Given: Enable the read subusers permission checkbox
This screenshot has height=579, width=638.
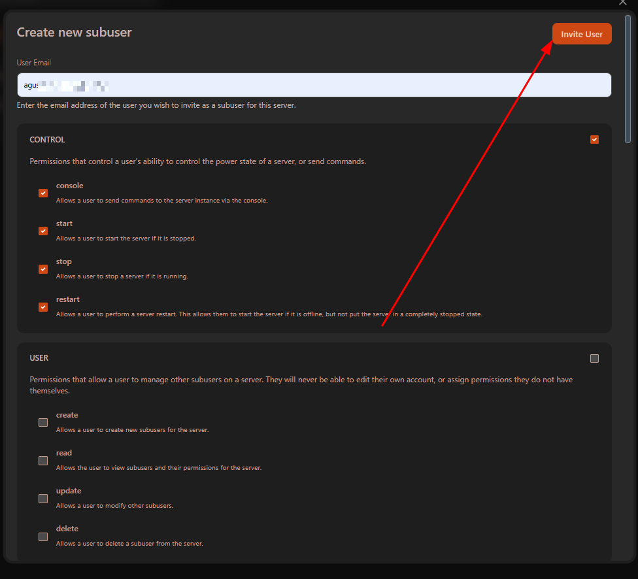Looking at the screenshot, I should coord(43,460).
